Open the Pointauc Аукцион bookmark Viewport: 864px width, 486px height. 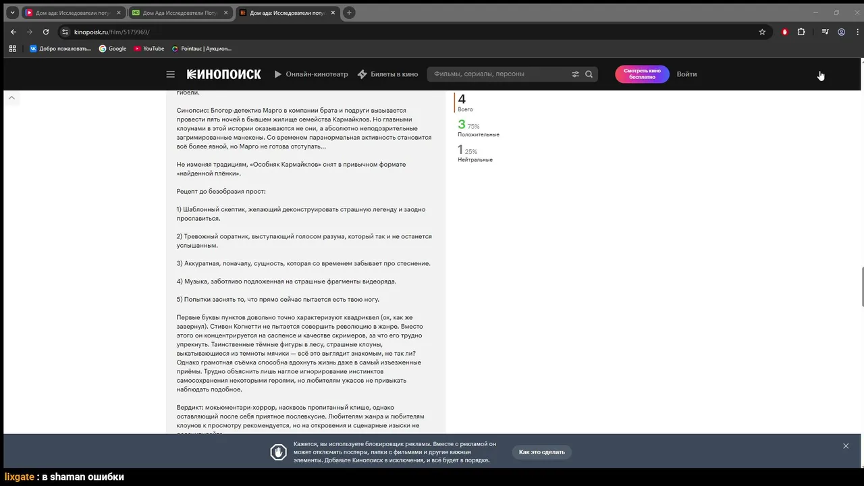pos(202,49)
